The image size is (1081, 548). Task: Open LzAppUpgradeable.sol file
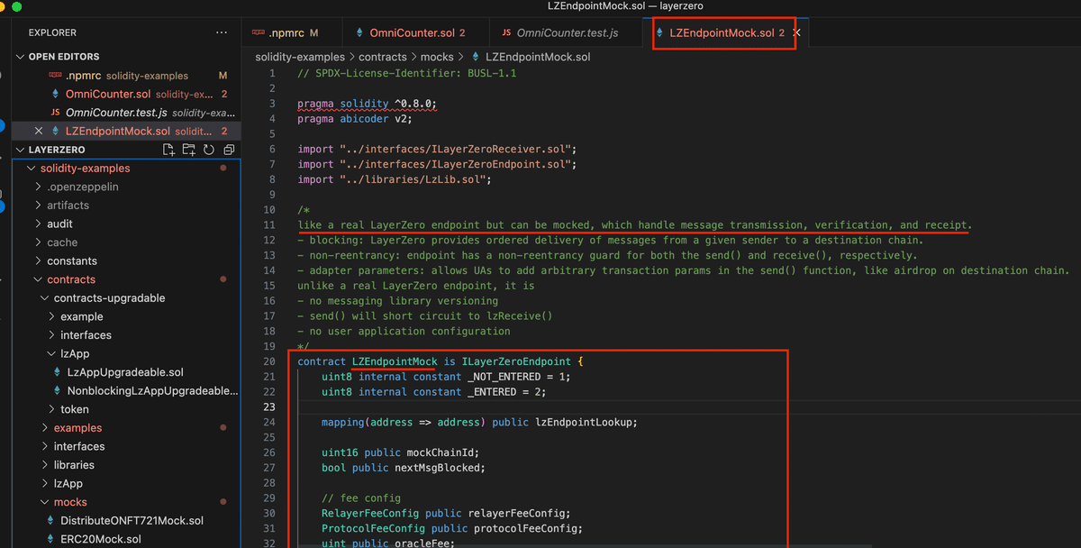[124, 372]
